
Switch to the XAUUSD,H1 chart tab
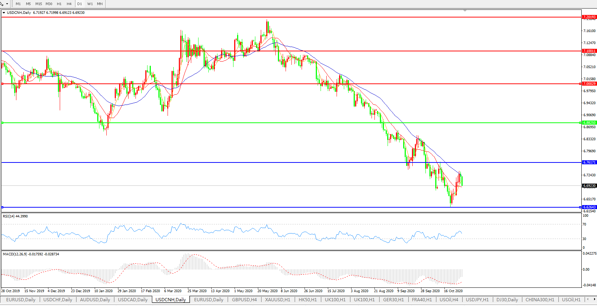click(278, 300)
